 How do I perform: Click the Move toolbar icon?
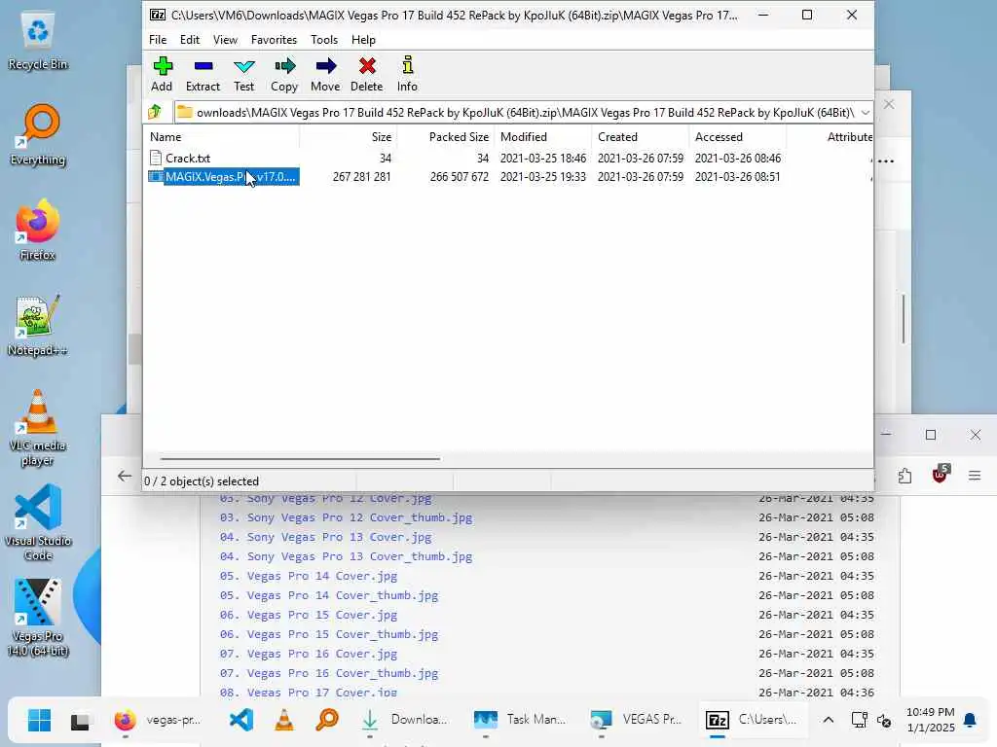325,74
